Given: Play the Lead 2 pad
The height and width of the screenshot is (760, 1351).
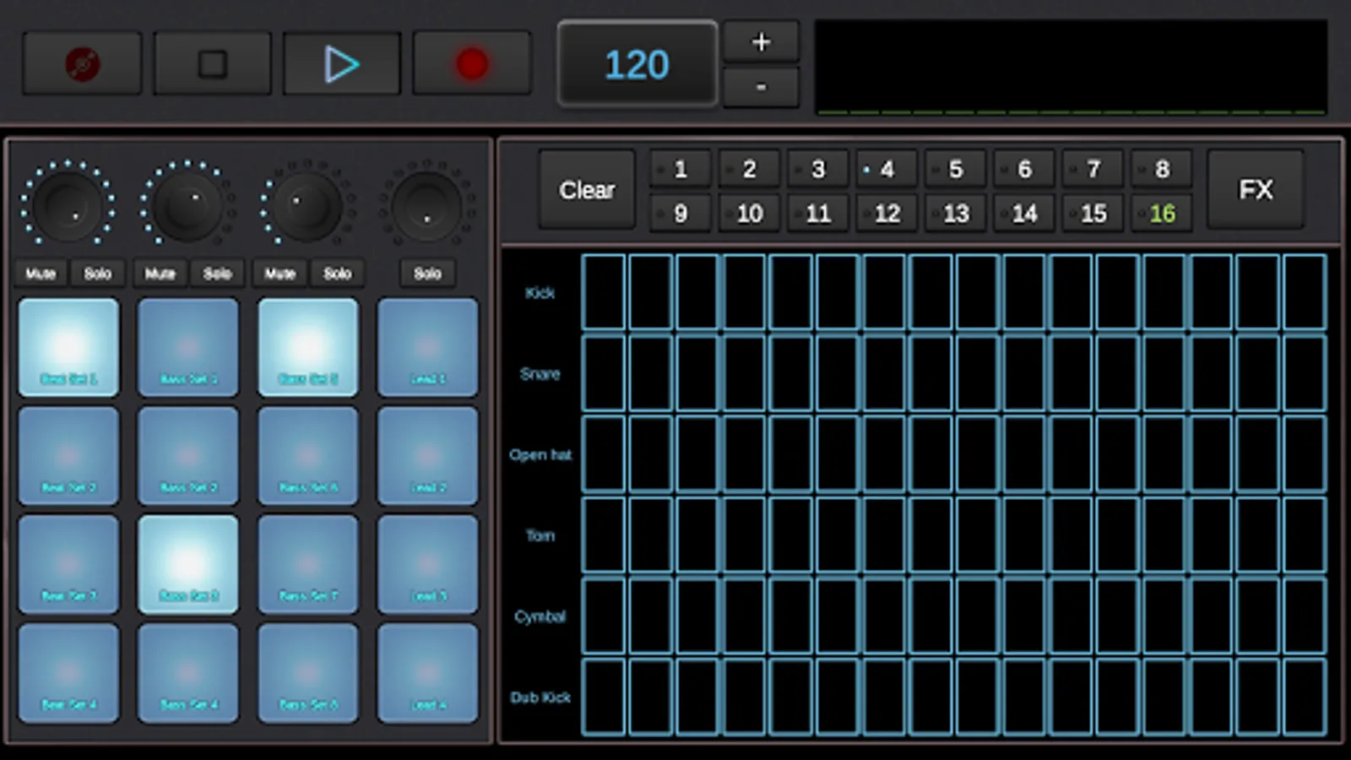Looking at the screenshot, I should pyautogui.click(x=428, y=456).
